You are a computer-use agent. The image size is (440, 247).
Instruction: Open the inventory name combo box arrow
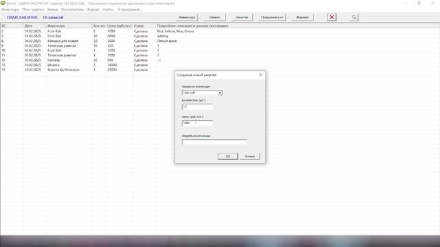click(x=220, y=93)
